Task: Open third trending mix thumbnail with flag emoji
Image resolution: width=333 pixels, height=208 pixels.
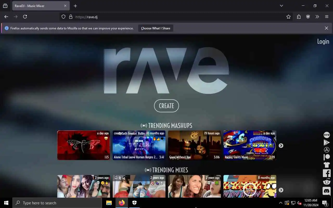Action: pyautogui.click(x=194, y=186)
